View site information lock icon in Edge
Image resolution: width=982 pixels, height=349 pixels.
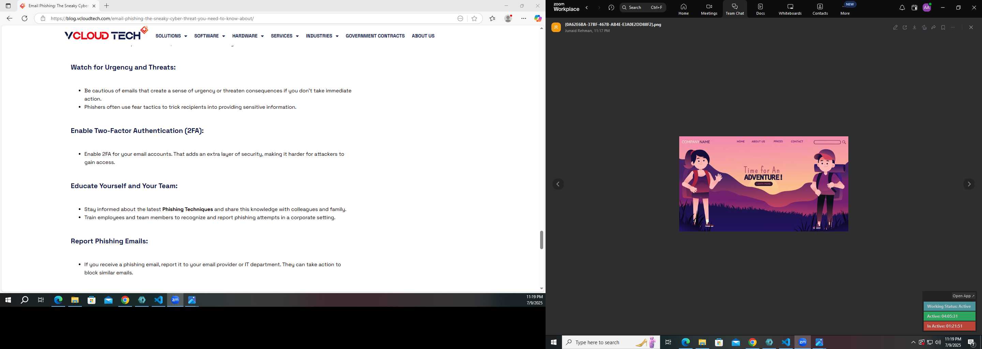point(43,18)
